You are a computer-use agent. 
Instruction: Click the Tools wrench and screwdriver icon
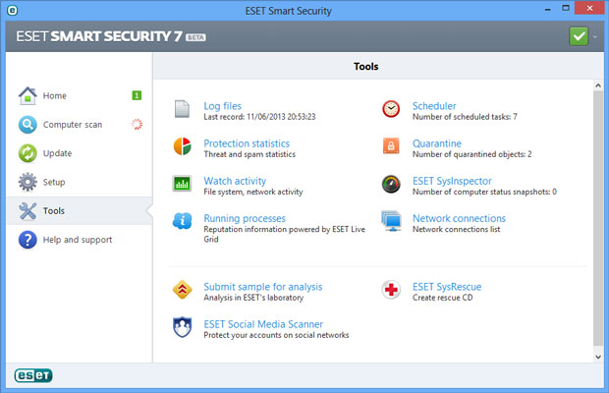click(28, 211)
